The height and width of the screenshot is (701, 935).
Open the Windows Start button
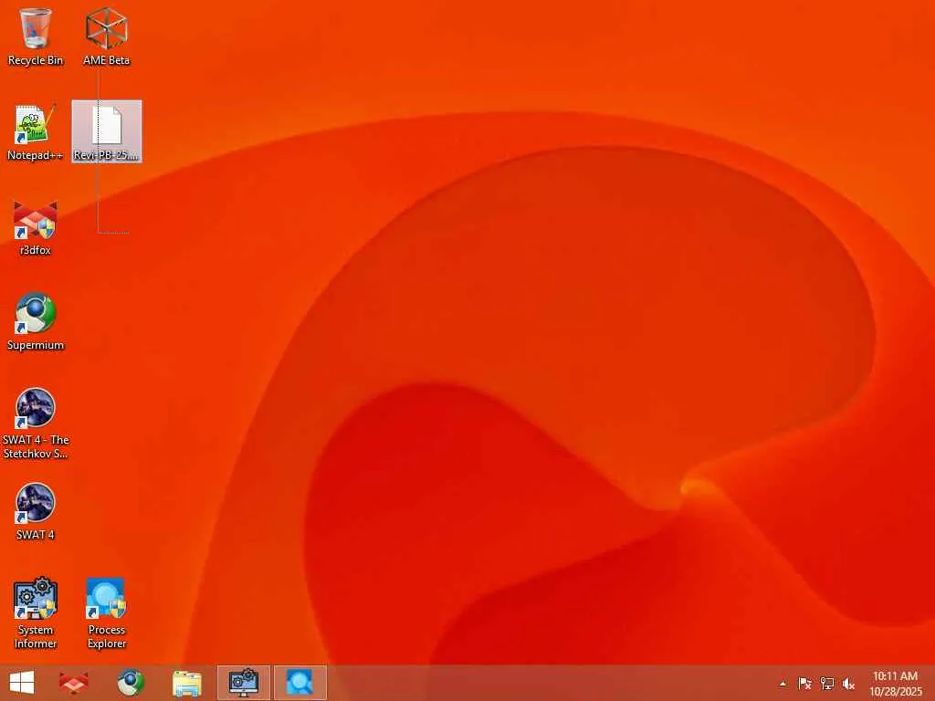point(22,683)
